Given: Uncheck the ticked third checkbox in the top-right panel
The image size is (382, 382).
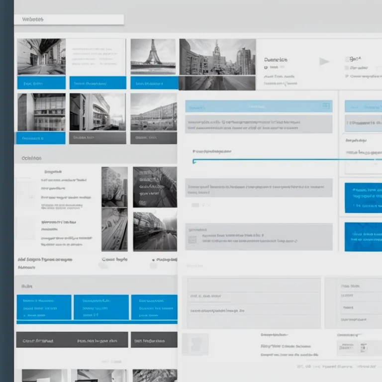Looking at the screenshot, I should pyautogui.click(x=347, y=76).
